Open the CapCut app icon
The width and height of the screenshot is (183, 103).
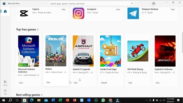[x=24, y=13]
